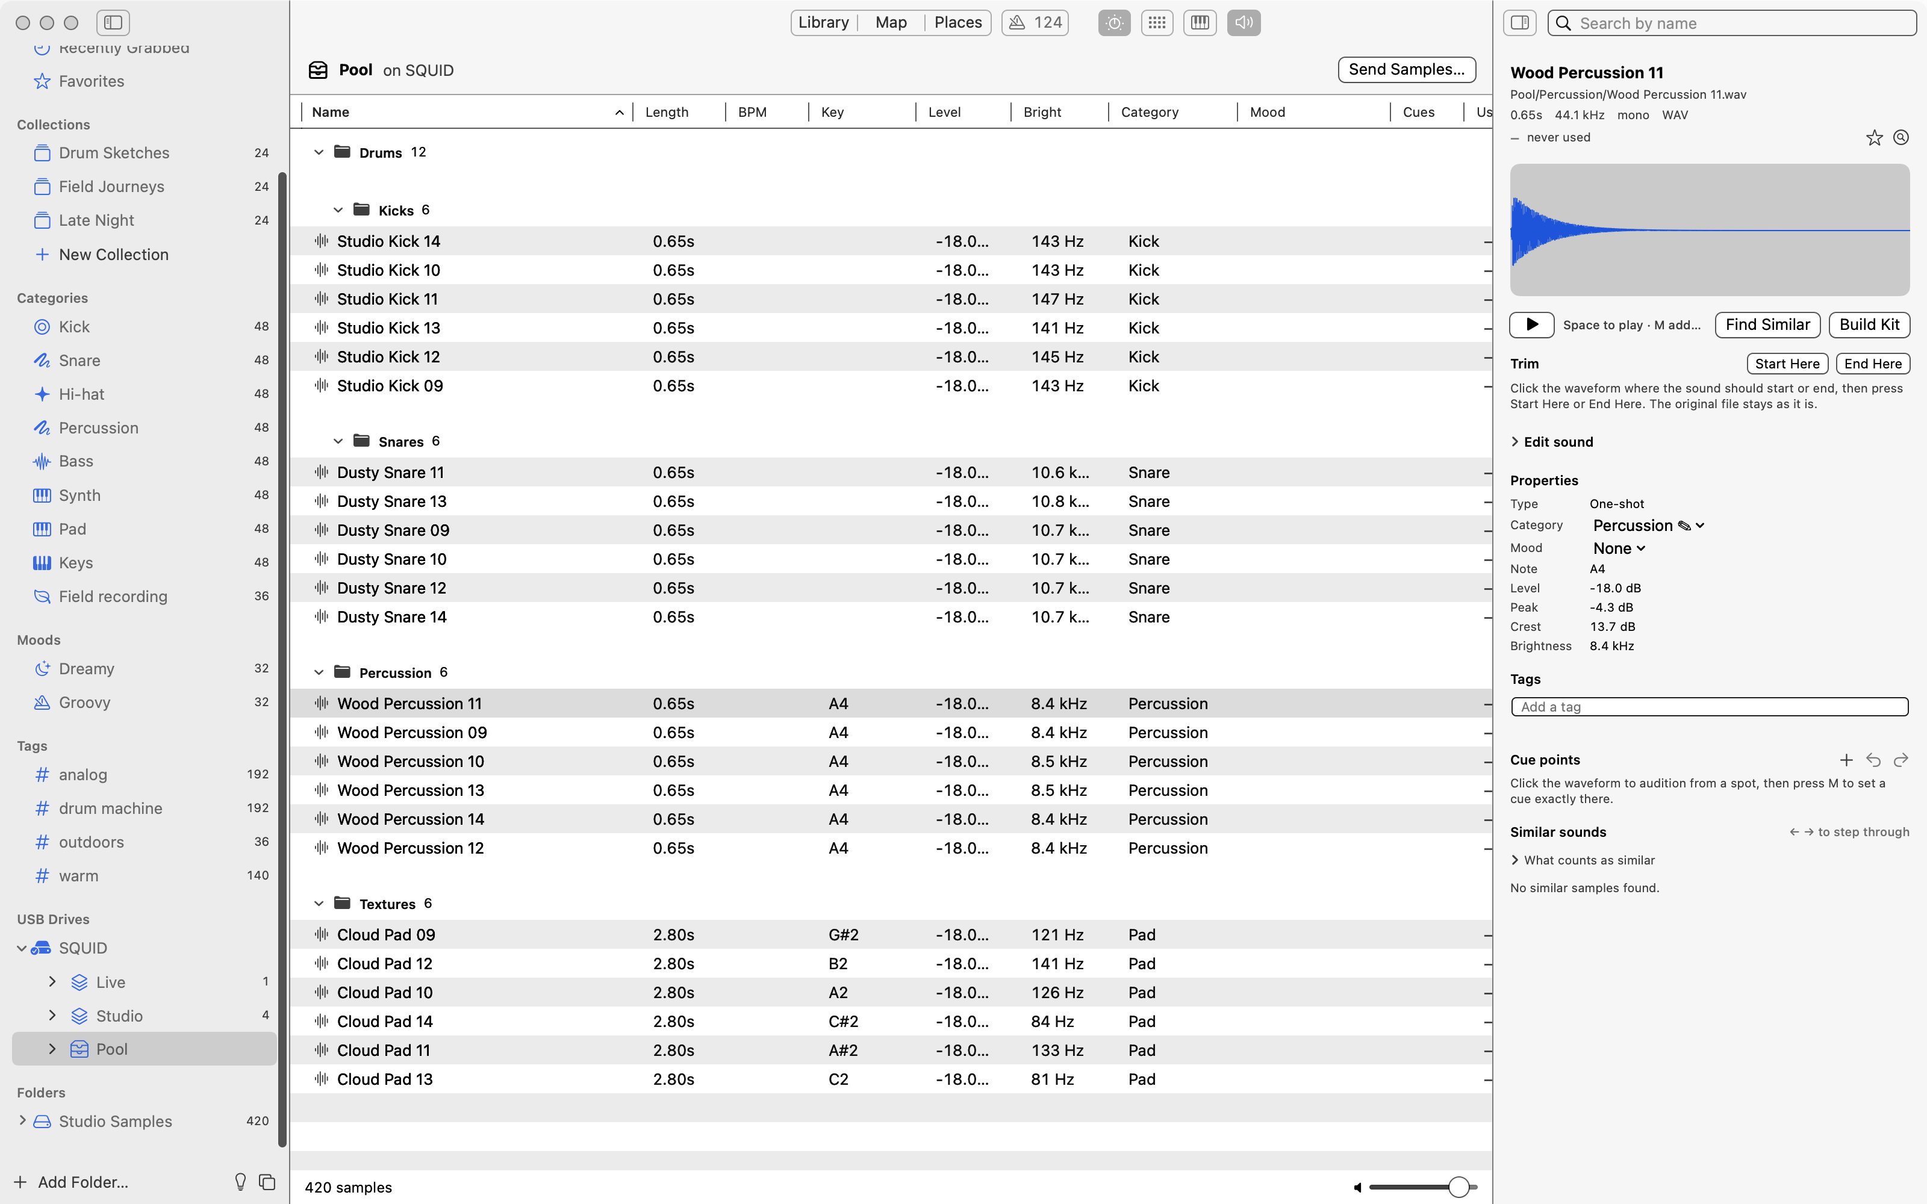Toggle the piano keyboard toolbar icon
The image size is (1927, 1204).
tap(1200, 23)
